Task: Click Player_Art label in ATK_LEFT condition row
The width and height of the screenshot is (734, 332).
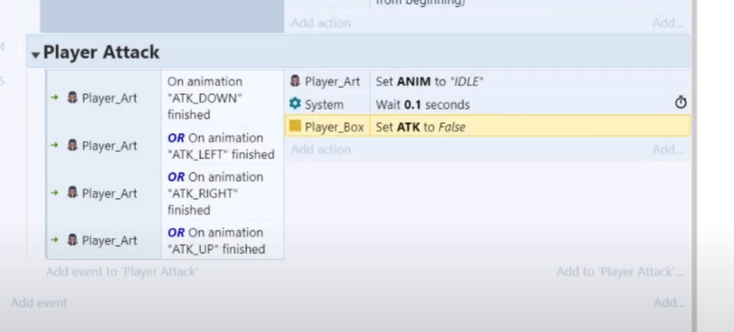Action: pos(110,146)
